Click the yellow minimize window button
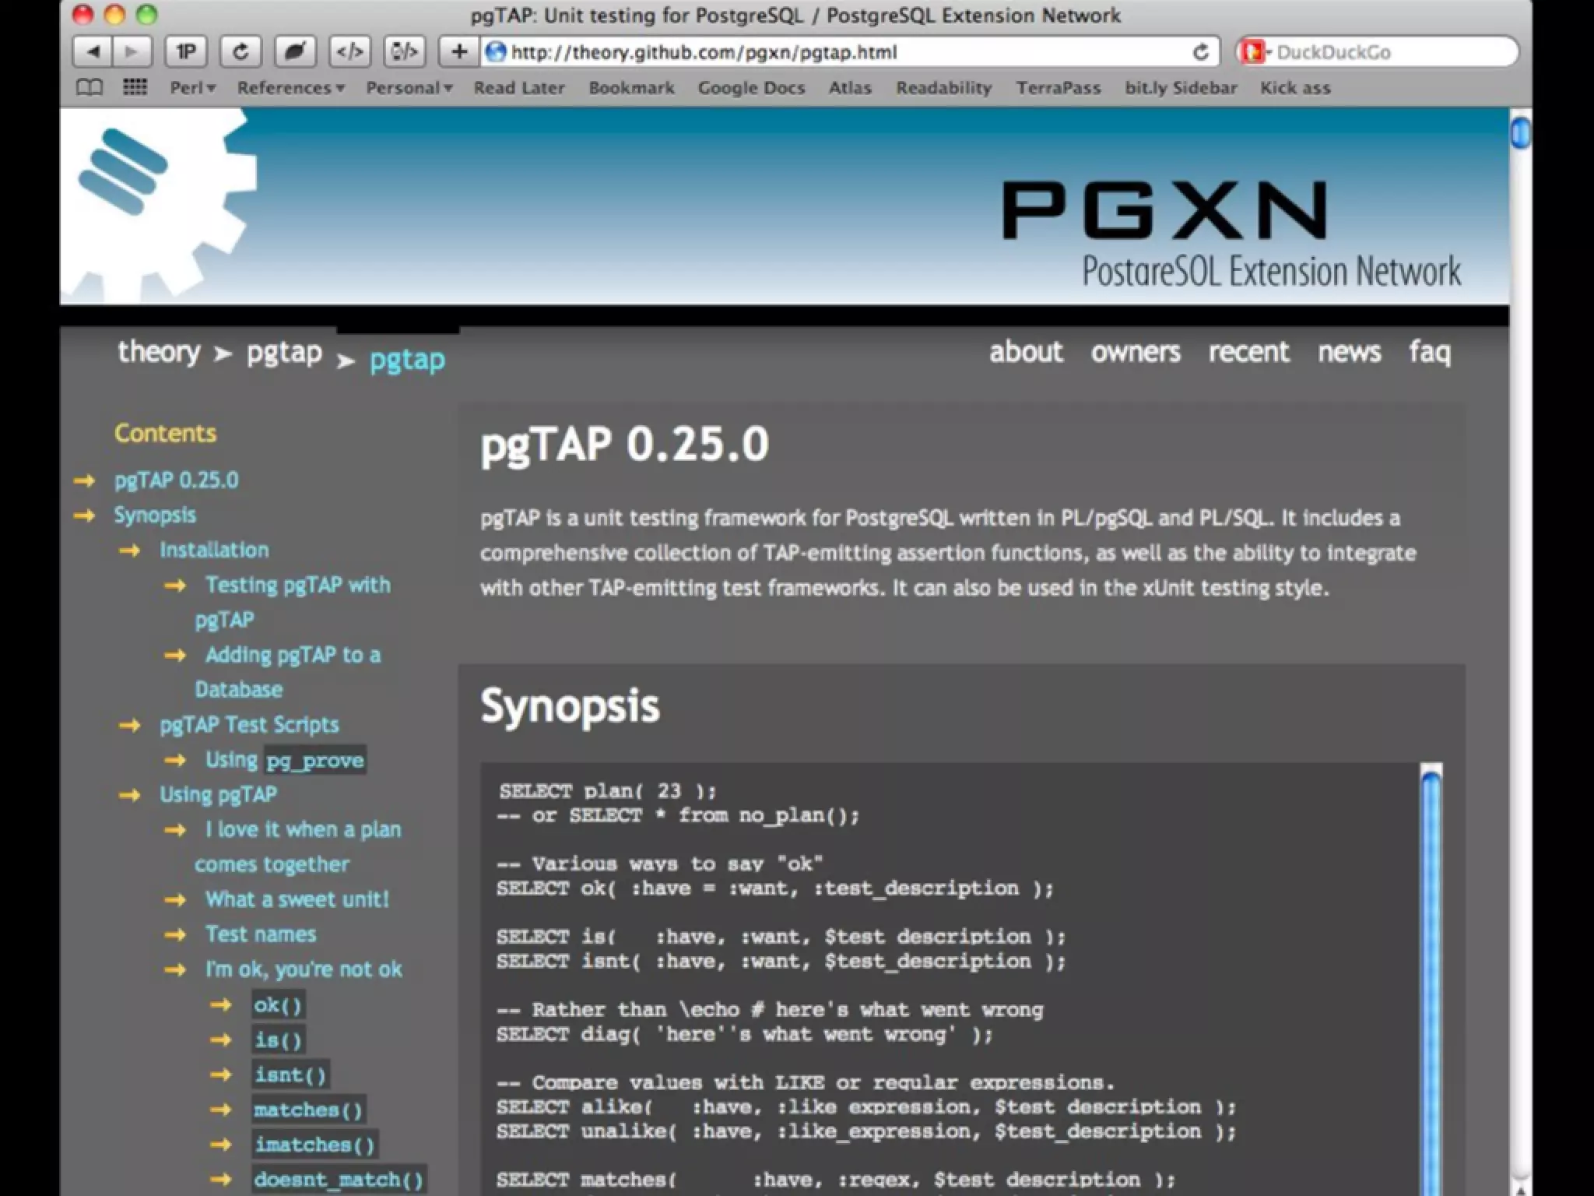The width and height of the screenshot is (1594, 1196). pos(114,15)
